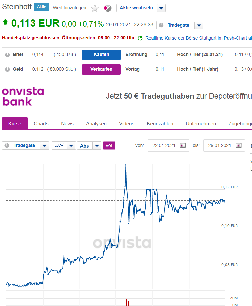252x306 pixels.
Task: Click the Kaufen button
Action: (101, 55)
